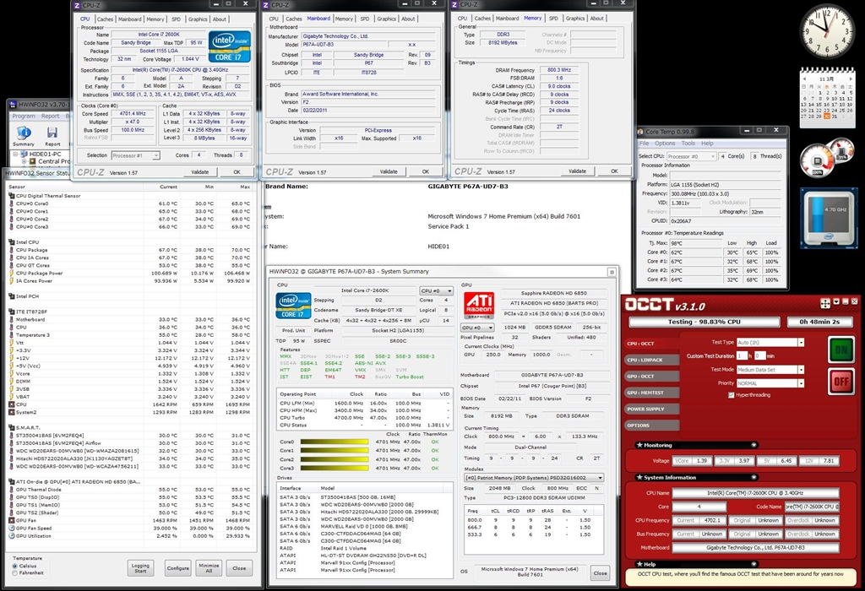Open the CPU #0 dropdown in System Summary
This screenshot has width=865, height=591.
click(x=436, y=290)
